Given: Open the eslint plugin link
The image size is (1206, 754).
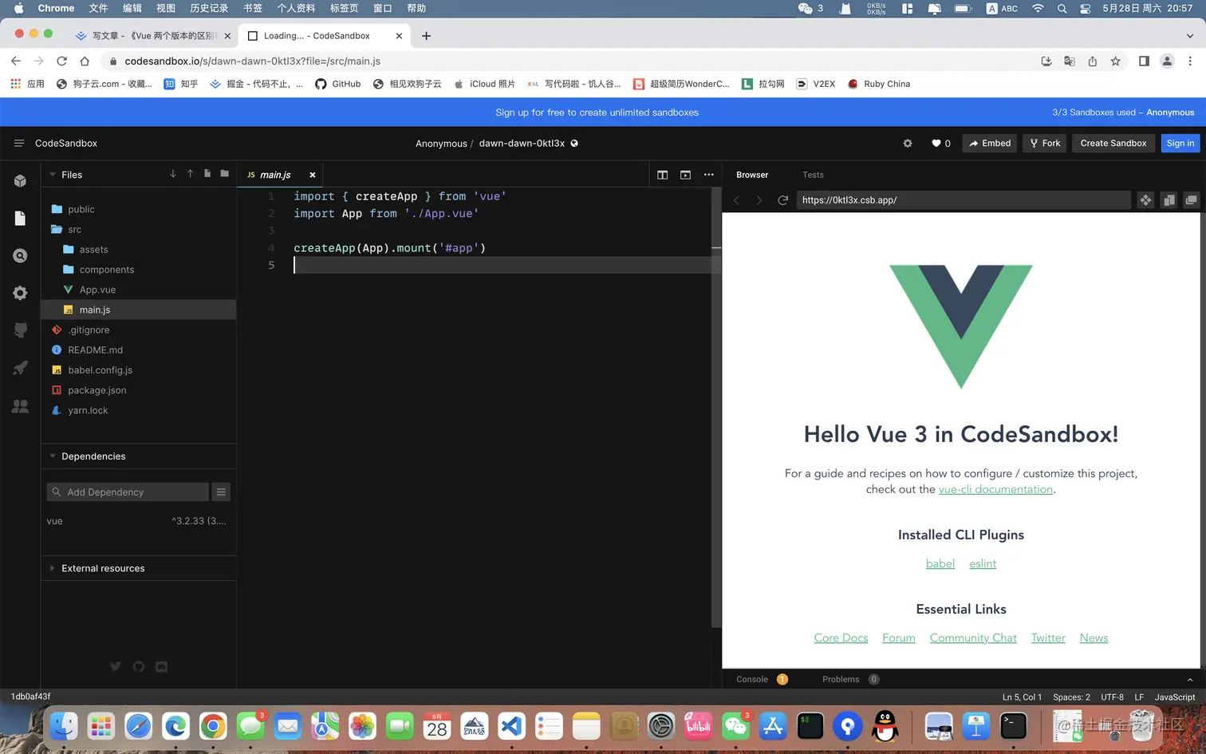Looking at the screenshot, I should tap(983, 563).
